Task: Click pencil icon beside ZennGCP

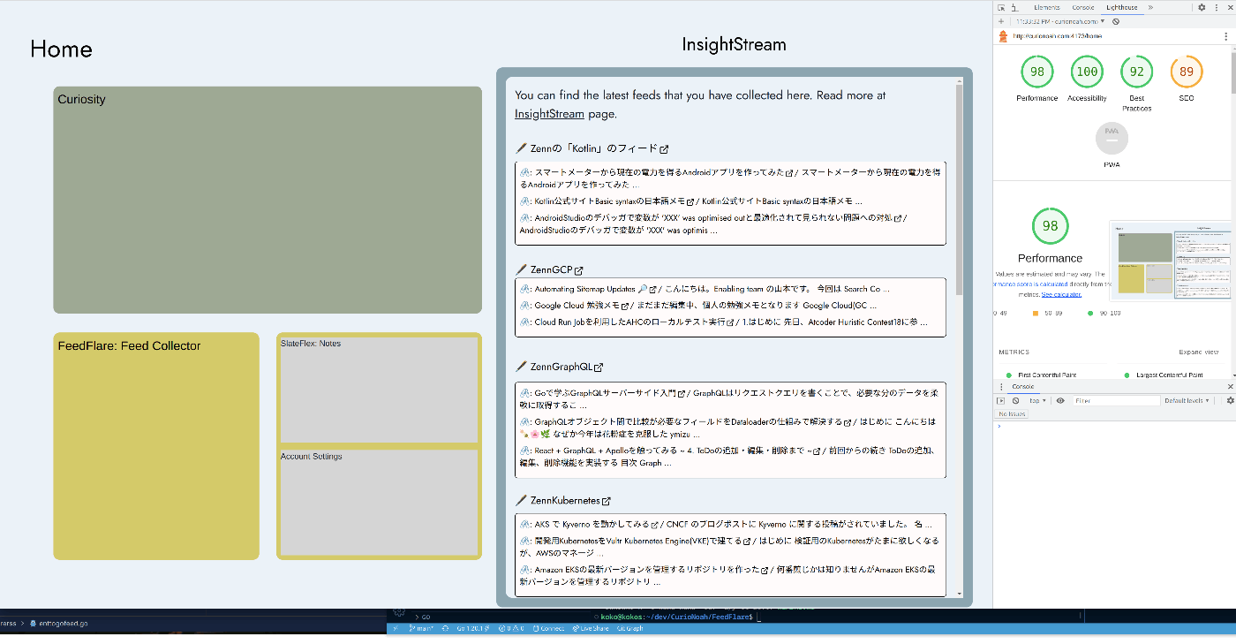Action: [x=521, y=269]
